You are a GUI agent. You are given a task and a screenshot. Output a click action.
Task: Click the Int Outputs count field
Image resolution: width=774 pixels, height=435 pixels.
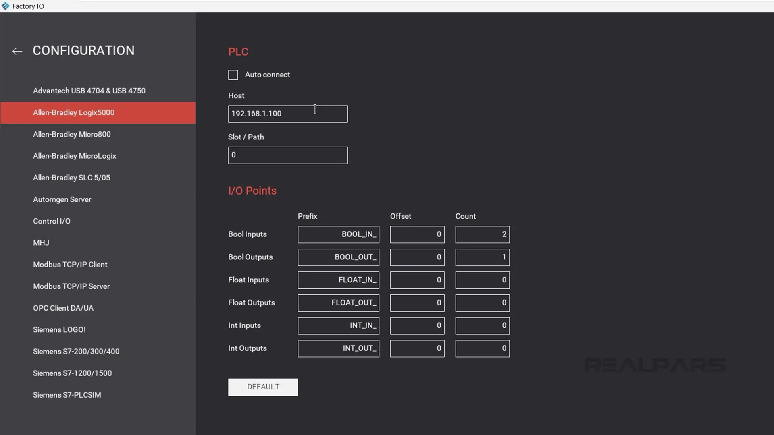(x=483, y=349)
